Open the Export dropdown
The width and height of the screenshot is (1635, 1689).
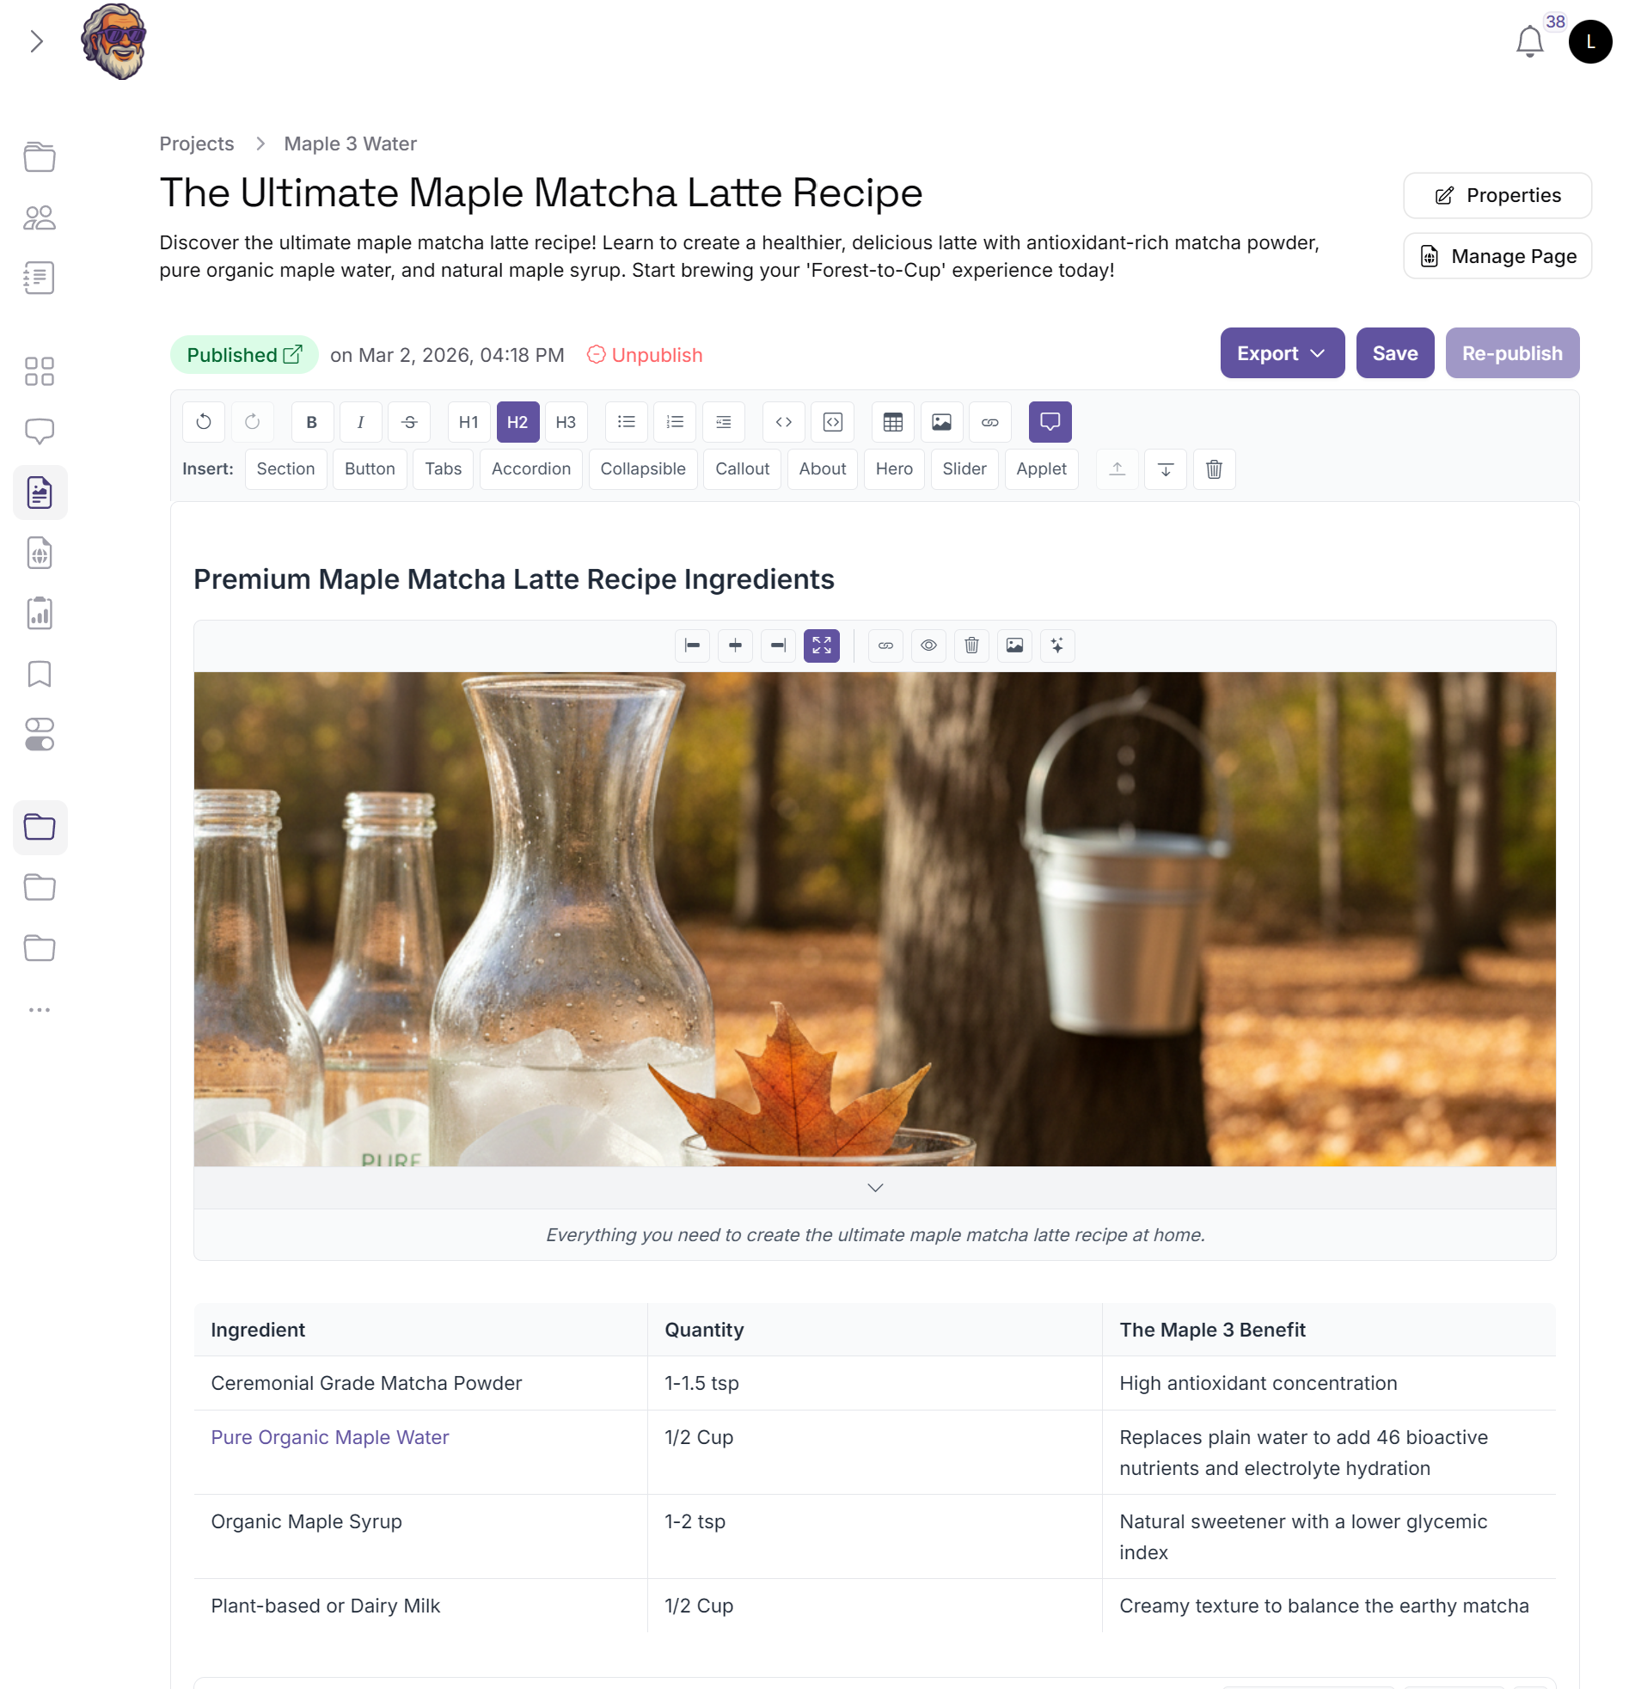pos(1282,353)
